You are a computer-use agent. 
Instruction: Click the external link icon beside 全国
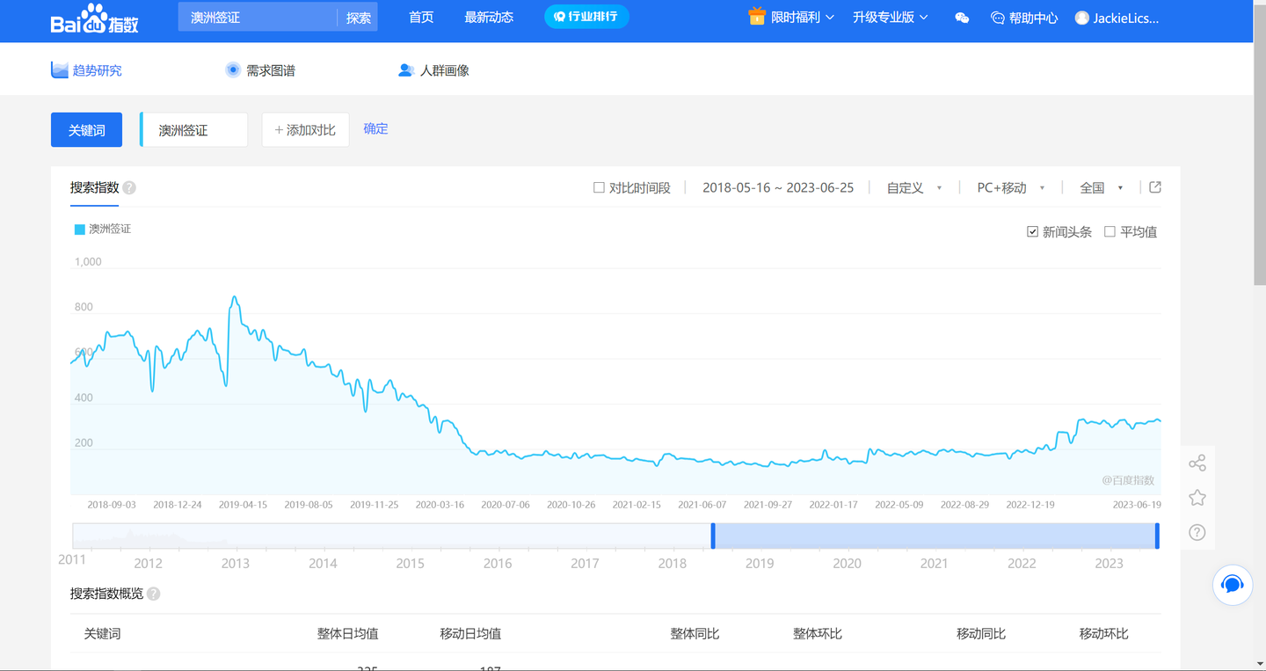point(1154,186)
